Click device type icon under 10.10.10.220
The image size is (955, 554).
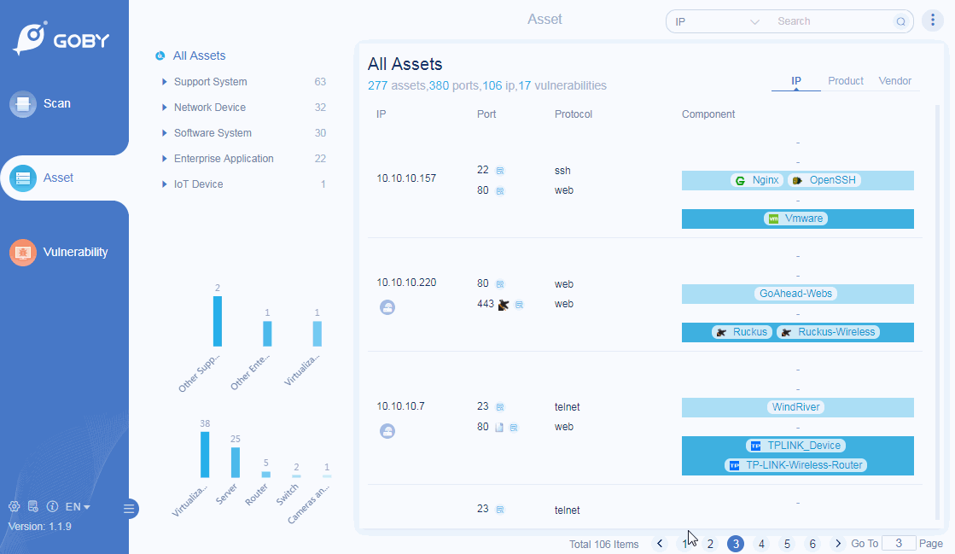pos(387,308)
